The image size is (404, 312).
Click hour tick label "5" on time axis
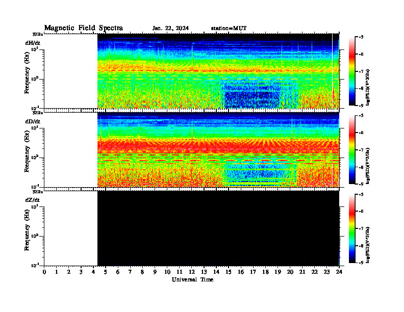click(106, 272)
